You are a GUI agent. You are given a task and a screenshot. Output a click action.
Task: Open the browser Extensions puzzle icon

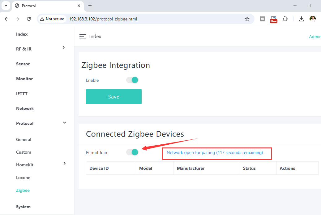point(285,19)
